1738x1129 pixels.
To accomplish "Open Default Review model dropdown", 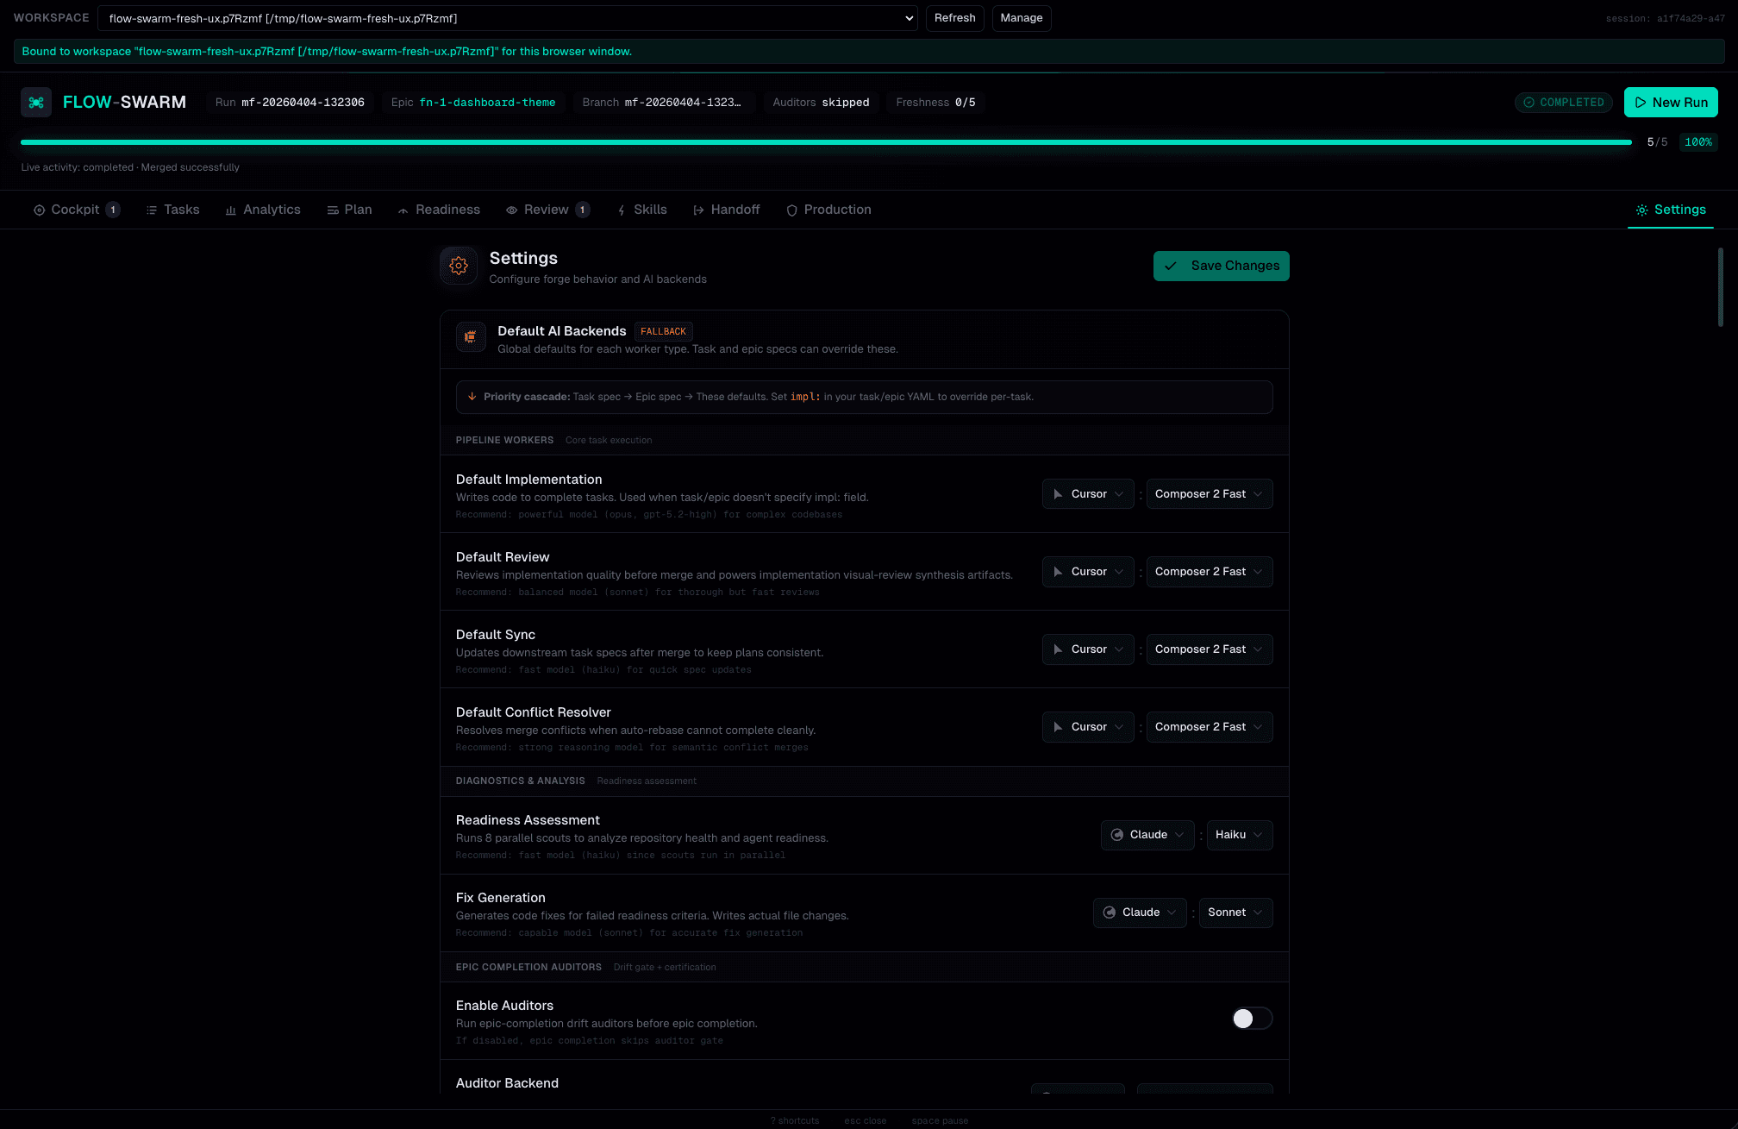I will click(1210, 572).
